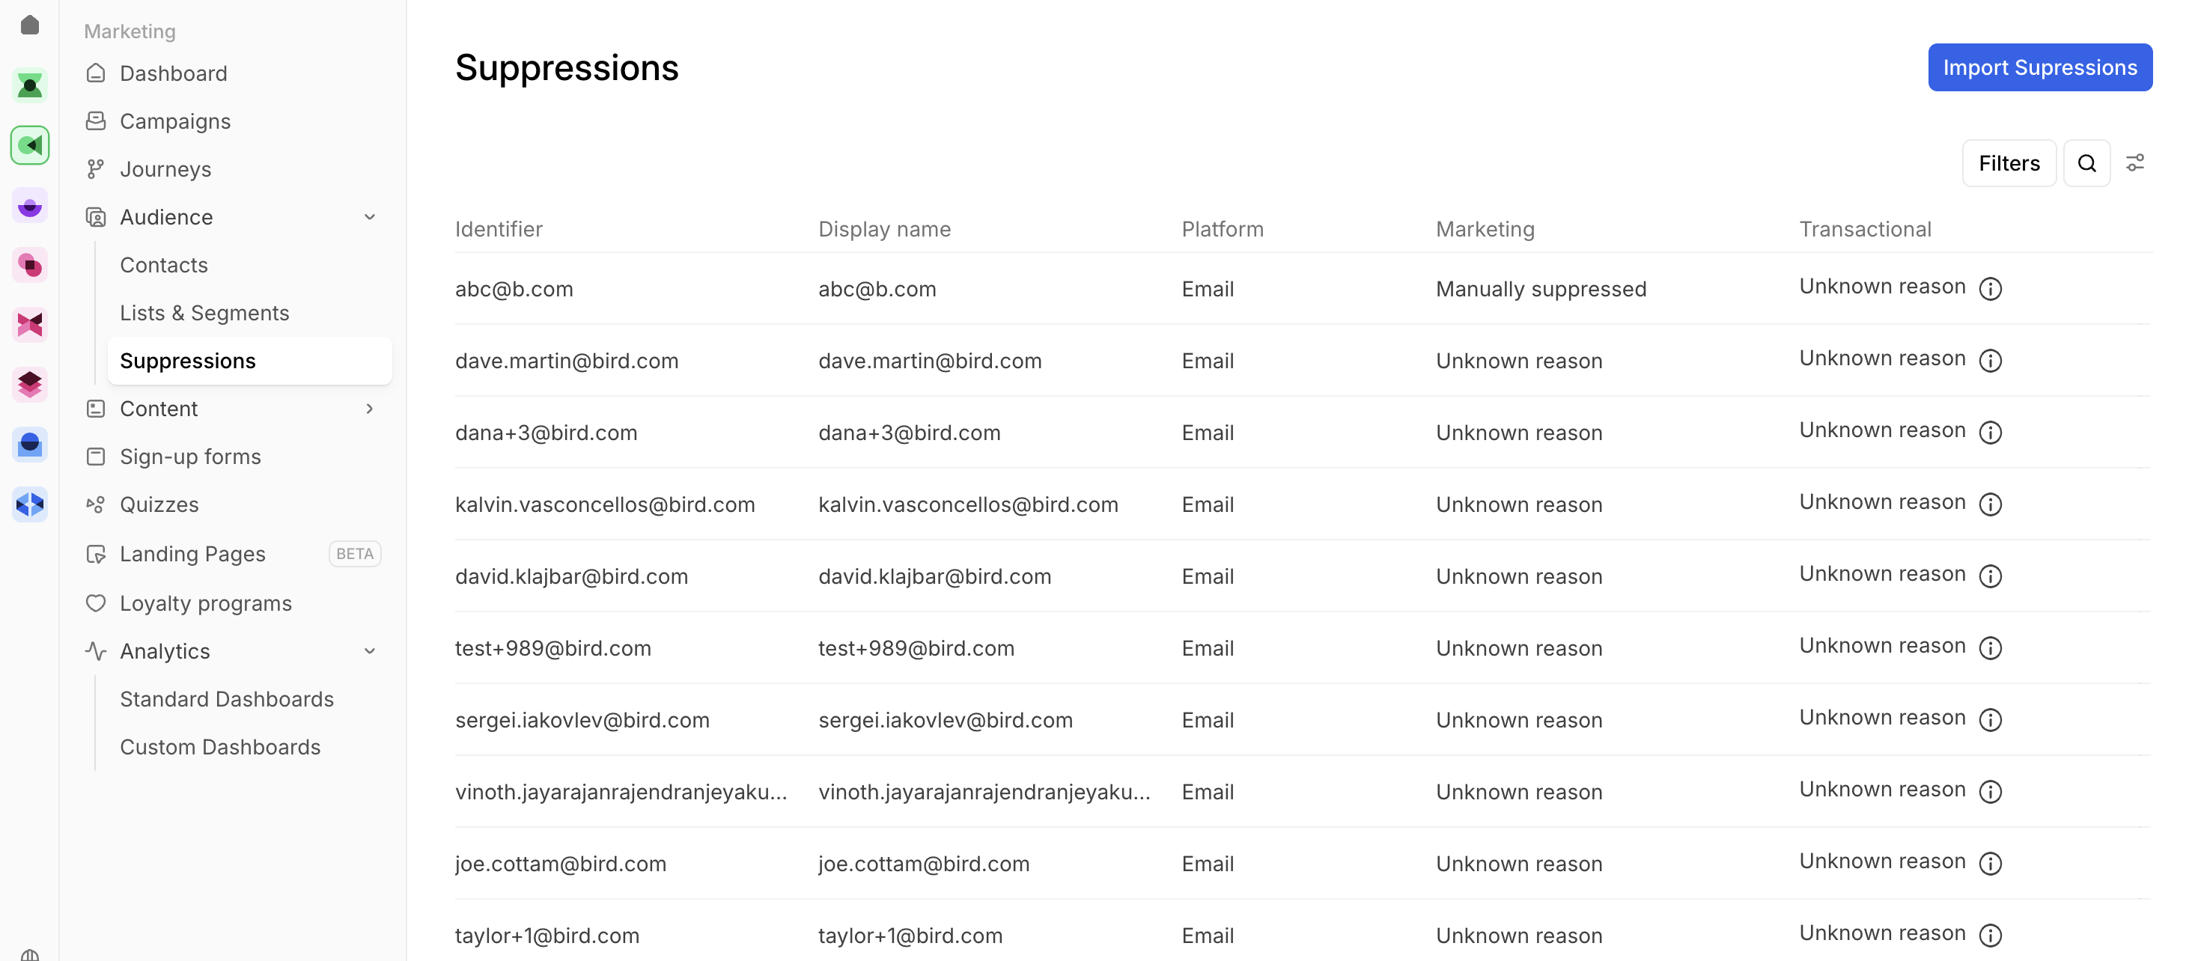Open the table view settings sliders icon

(x=2134, y=163)
